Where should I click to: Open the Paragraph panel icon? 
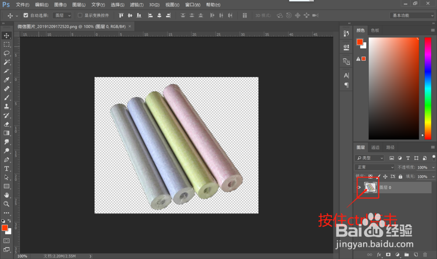346,85
